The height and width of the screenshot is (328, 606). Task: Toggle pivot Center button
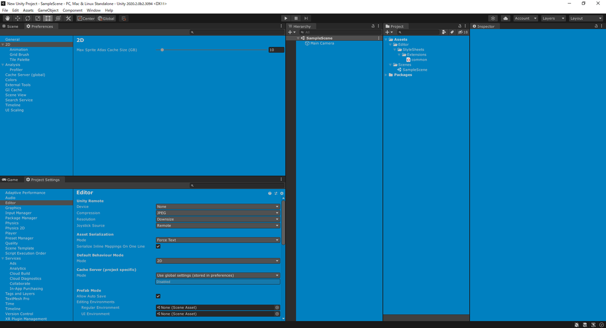(x=86, y=18)
